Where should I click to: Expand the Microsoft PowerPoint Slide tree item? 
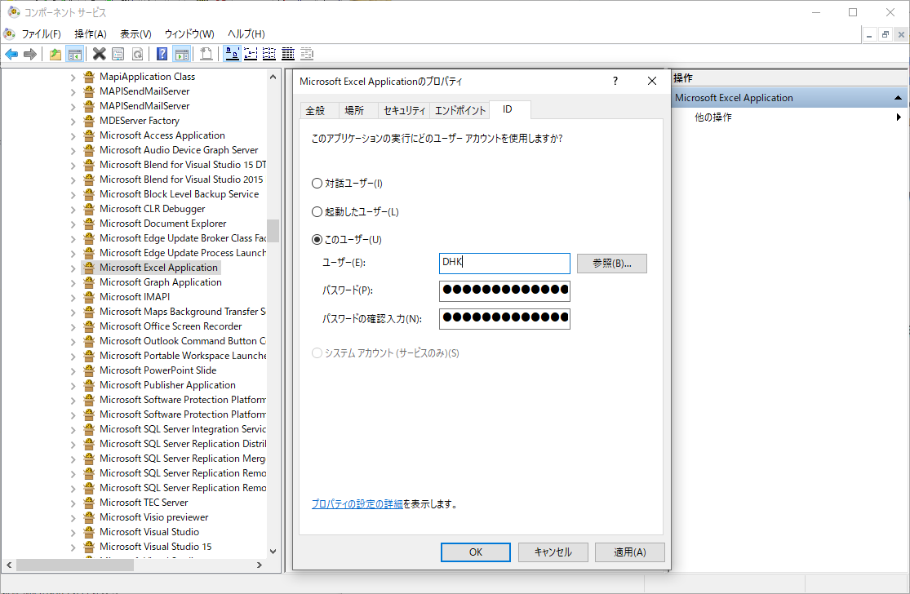[x=73, y=370]
